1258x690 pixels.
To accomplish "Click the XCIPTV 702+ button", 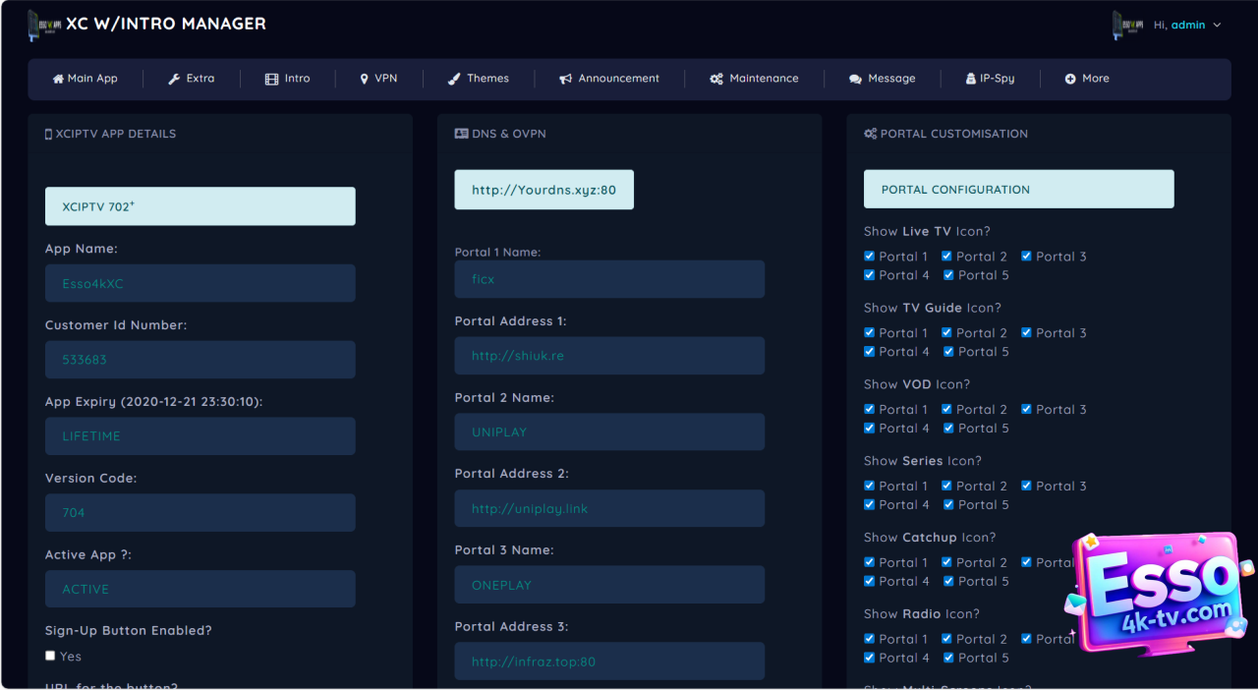I will 200,206.
